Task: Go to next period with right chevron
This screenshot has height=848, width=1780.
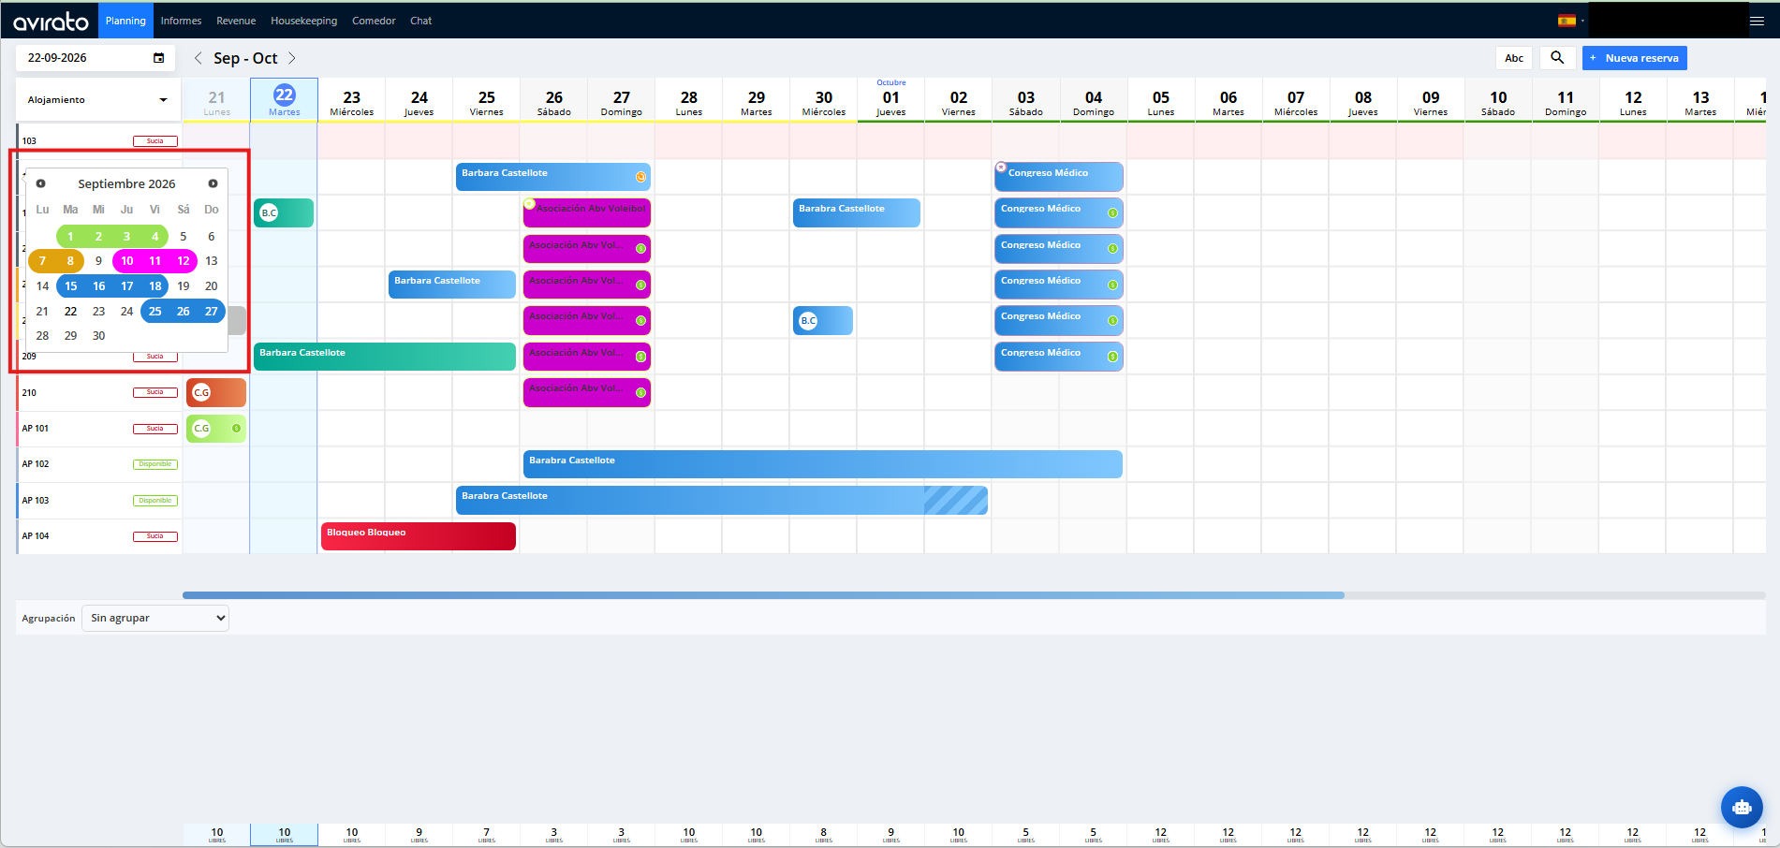Action: [292, 58]
